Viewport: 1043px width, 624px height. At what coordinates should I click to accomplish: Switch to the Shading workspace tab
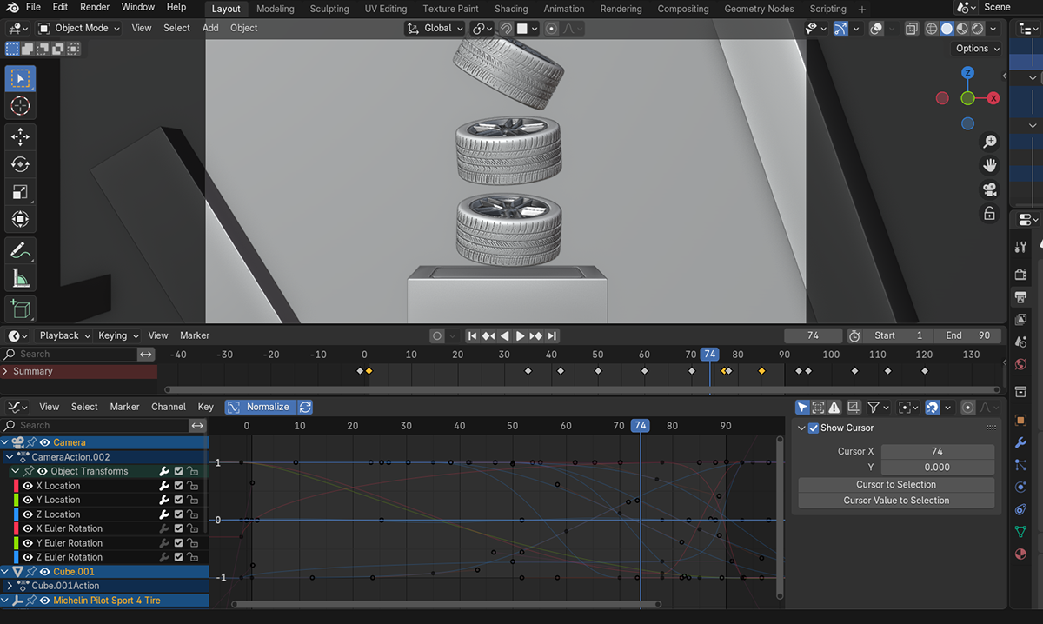tap(510, 9)
